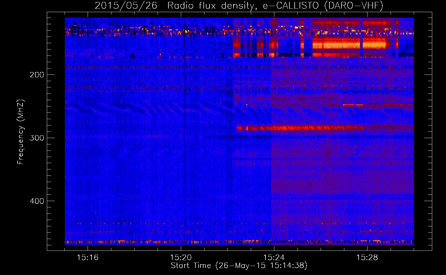Click the "15:28" time tick label

point(367,257)
